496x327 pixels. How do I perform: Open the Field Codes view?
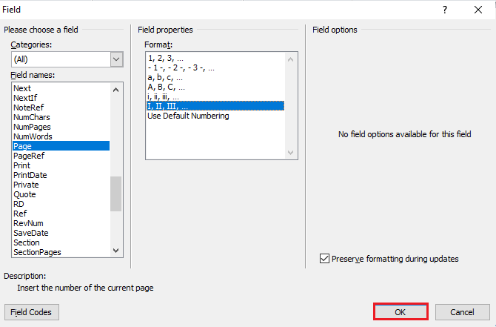coord(32,312)
